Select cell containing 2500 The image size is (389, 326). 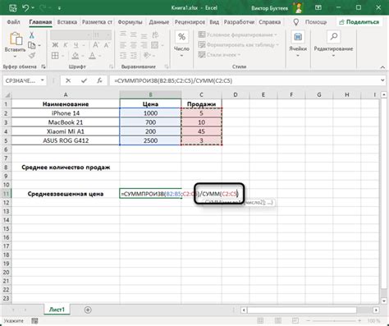[150, 140]
